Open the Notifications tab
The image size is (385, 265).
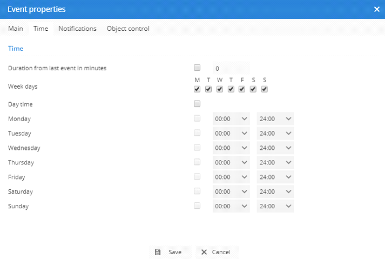(x=77, y=29)
